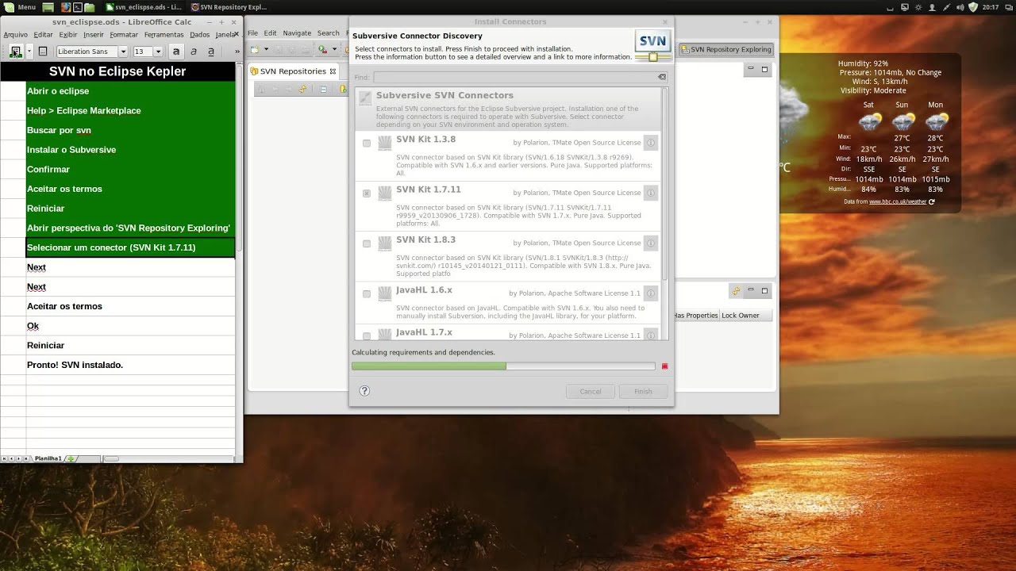The image size is (1016, 571).
Task: Open info for JavaHL 1.6.x connector
Action: [x=651, y=293]
